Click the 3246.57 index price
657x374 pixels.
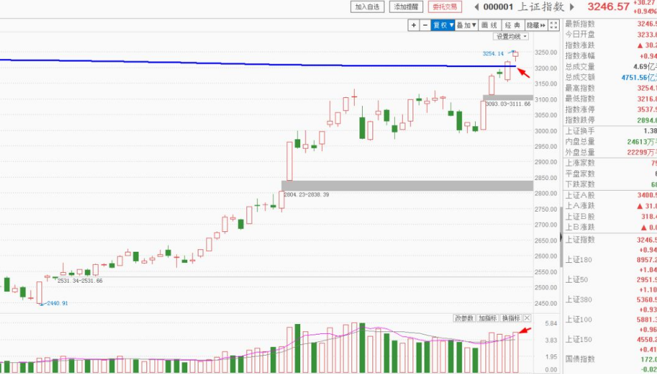coord(608,7)
